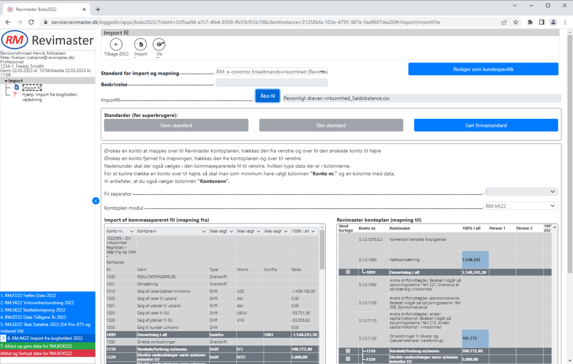
Task: Expand the Kontoplan modul RM.VK22 dropdown
Action: (x=521, y=206)
